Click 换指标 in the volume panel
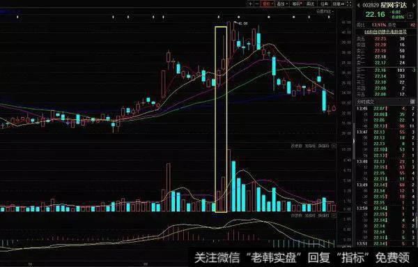This screenshot has height=267, width=418. [324, 146]
